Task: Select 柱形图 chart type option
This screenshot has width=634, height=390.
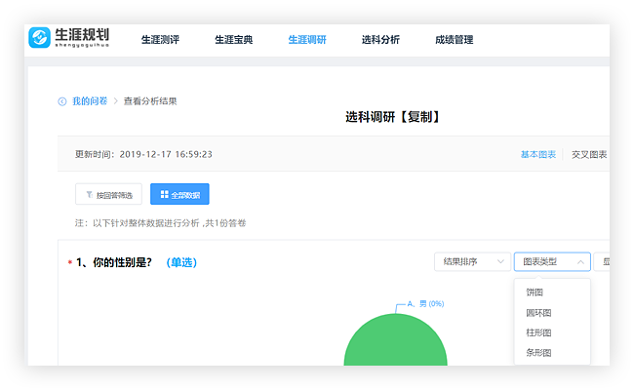Action: tap(538, 332)
